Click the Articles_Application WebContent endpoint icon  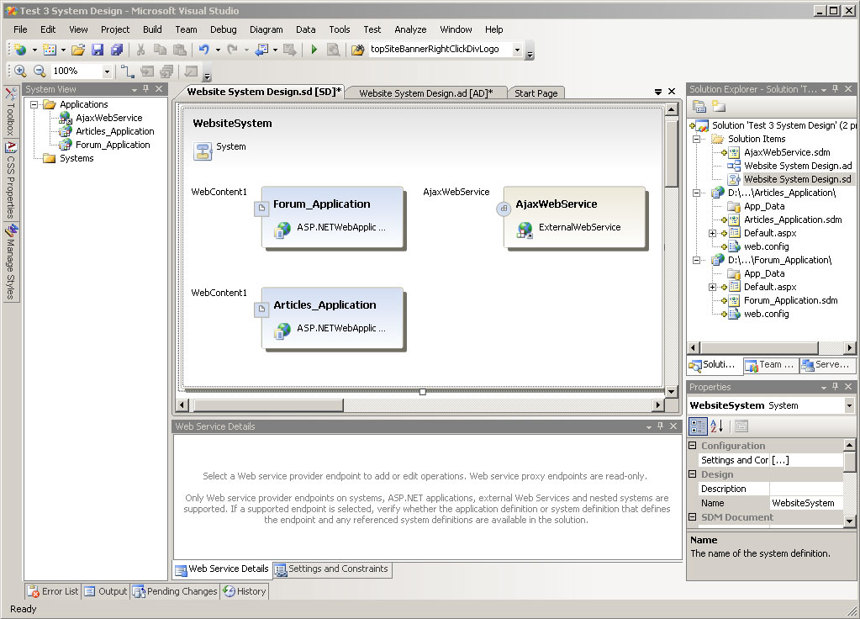[x=261, y=309]
